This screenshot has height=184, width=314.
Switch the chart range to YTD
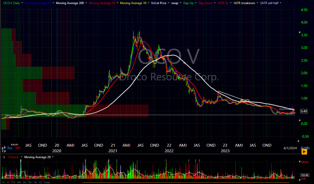point(14,182)
